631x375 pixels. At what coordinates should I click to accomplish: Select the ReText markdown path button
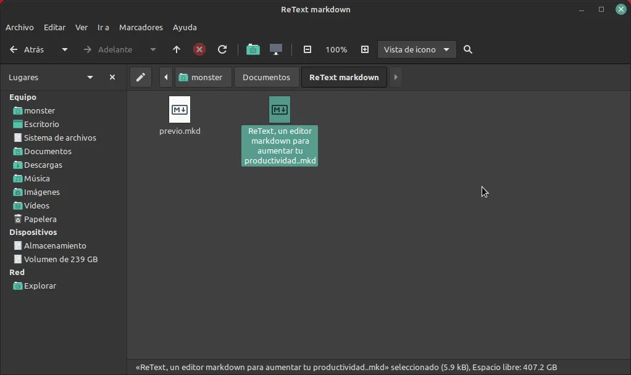pos(344,77)
